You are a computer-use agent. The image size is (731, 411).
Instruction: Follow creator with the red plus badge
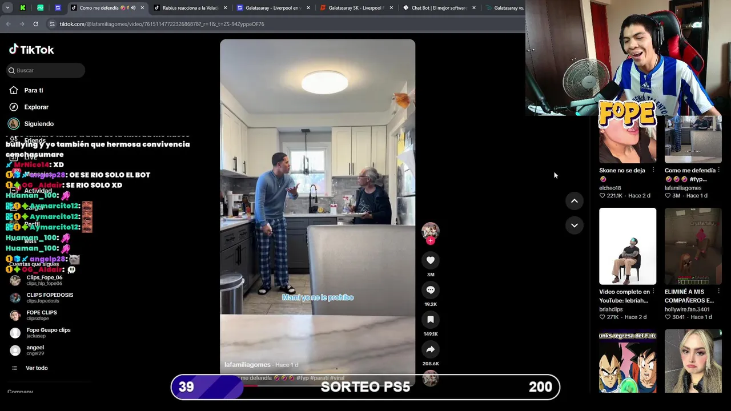click(x=431, y=241)
